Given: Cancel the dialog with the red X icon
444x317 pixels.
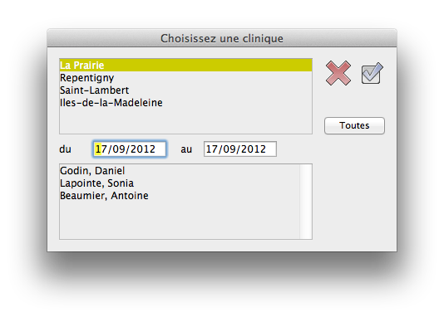Looking at the screenshot, I should click(x=338, y=73).
